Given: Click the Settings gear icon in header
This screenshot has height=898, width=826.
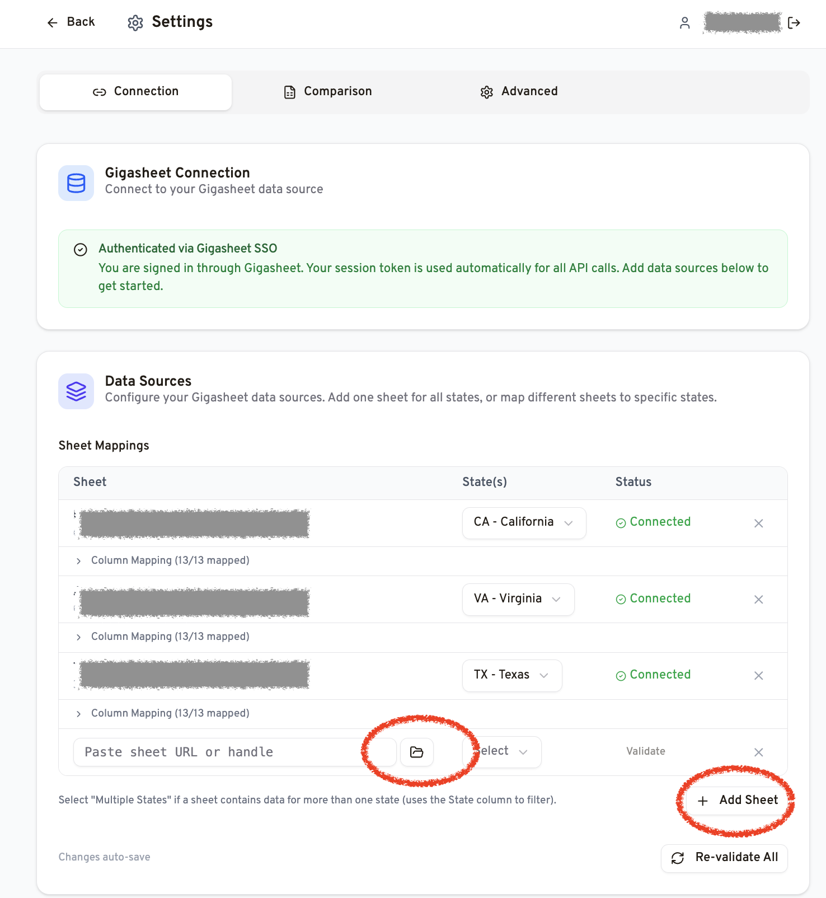Looking at the screenshot, I should point(135,22).
